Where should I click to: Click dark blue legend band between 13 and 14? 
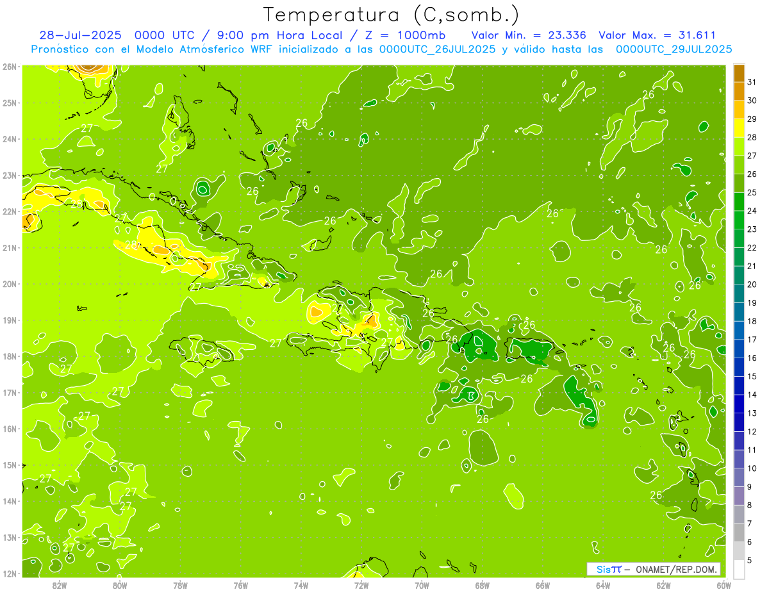(x=739, y=404)
